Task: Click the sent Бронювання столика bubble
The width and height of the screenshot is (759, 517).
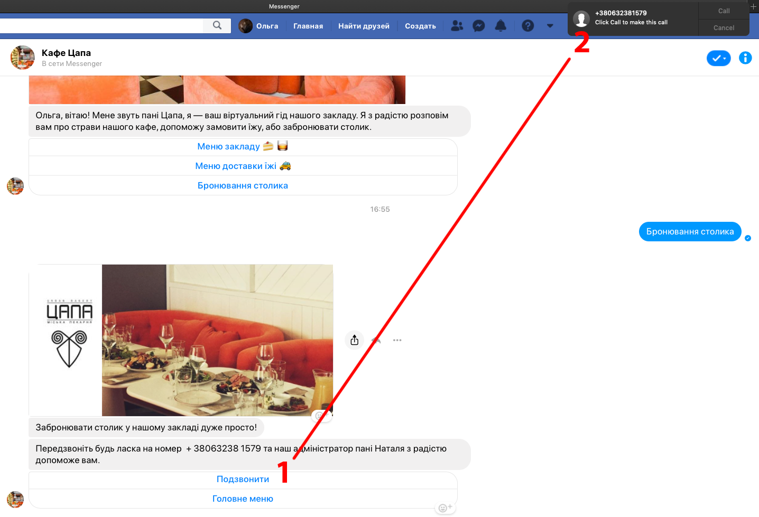Action: pos(690,231)
